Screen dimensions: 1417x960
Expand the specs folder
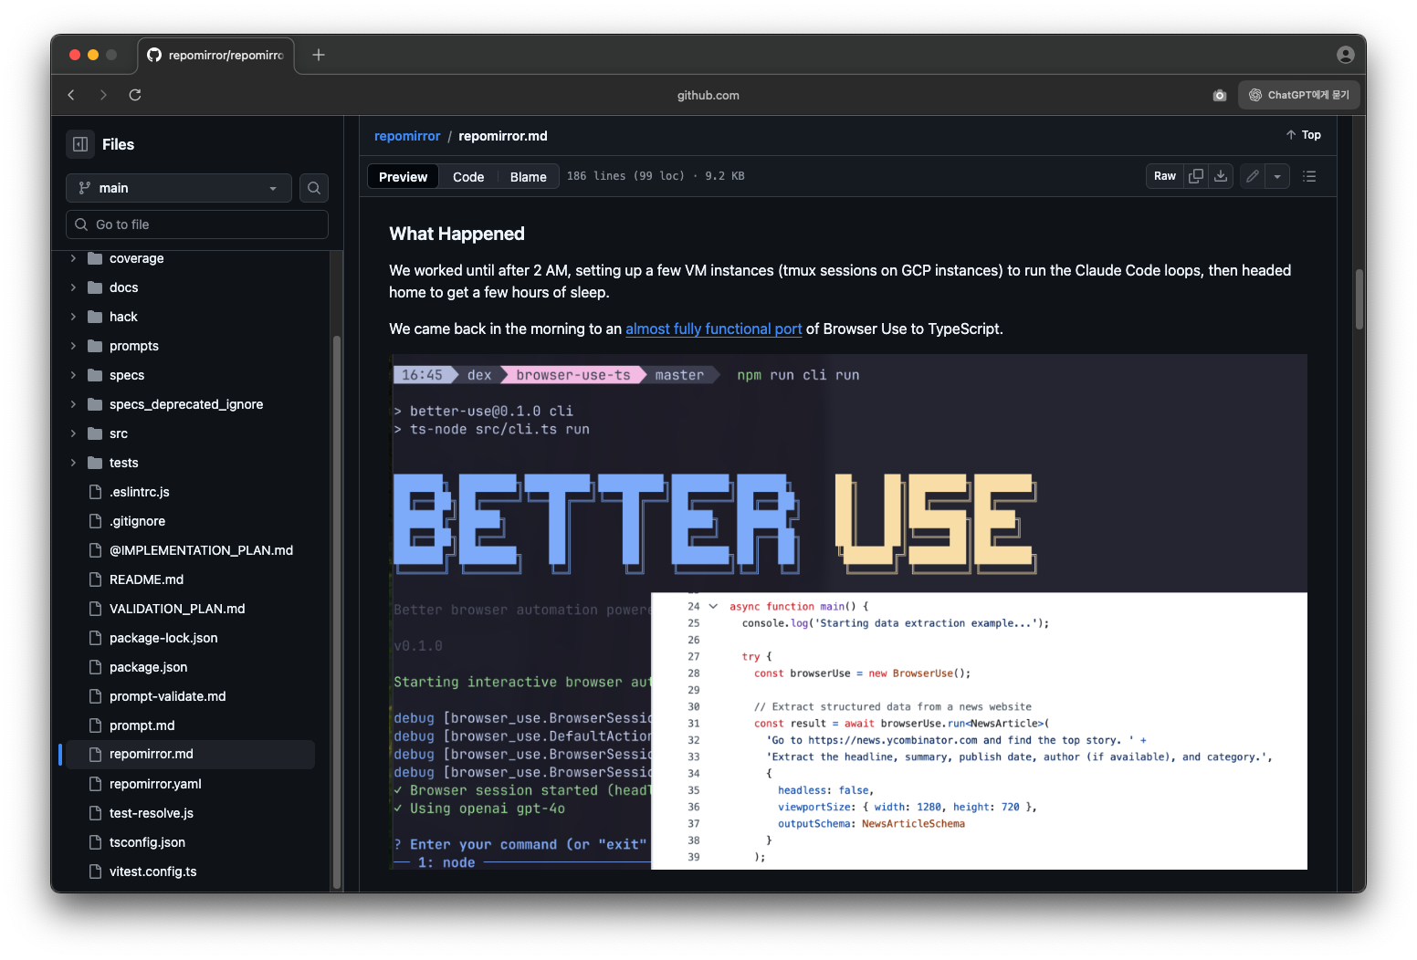point(73,375)
